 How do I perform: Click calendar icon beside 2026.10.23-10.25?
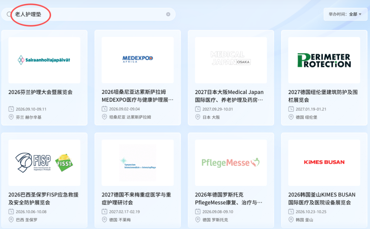point(291,211)
